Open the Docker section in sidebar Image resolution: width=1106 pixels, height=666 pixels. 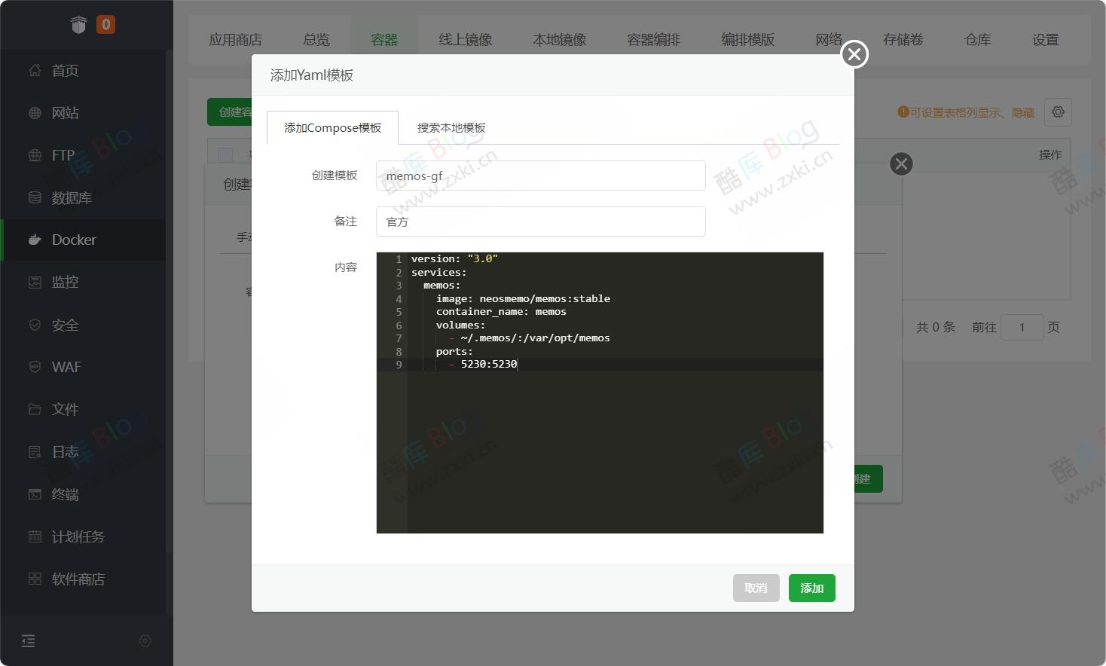pyautogui.click(x=72, y=240)
